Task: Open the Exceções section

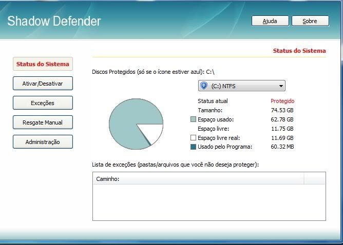Action: pos(43,103)
